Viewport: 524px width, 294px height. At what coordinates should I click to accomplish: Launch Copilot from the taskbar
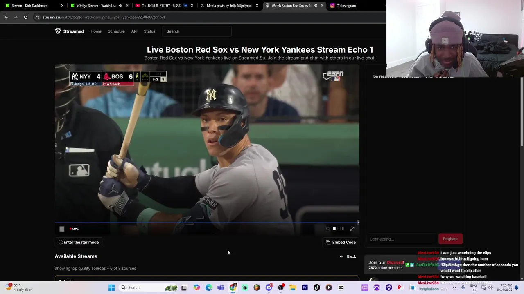click(197, 287)
